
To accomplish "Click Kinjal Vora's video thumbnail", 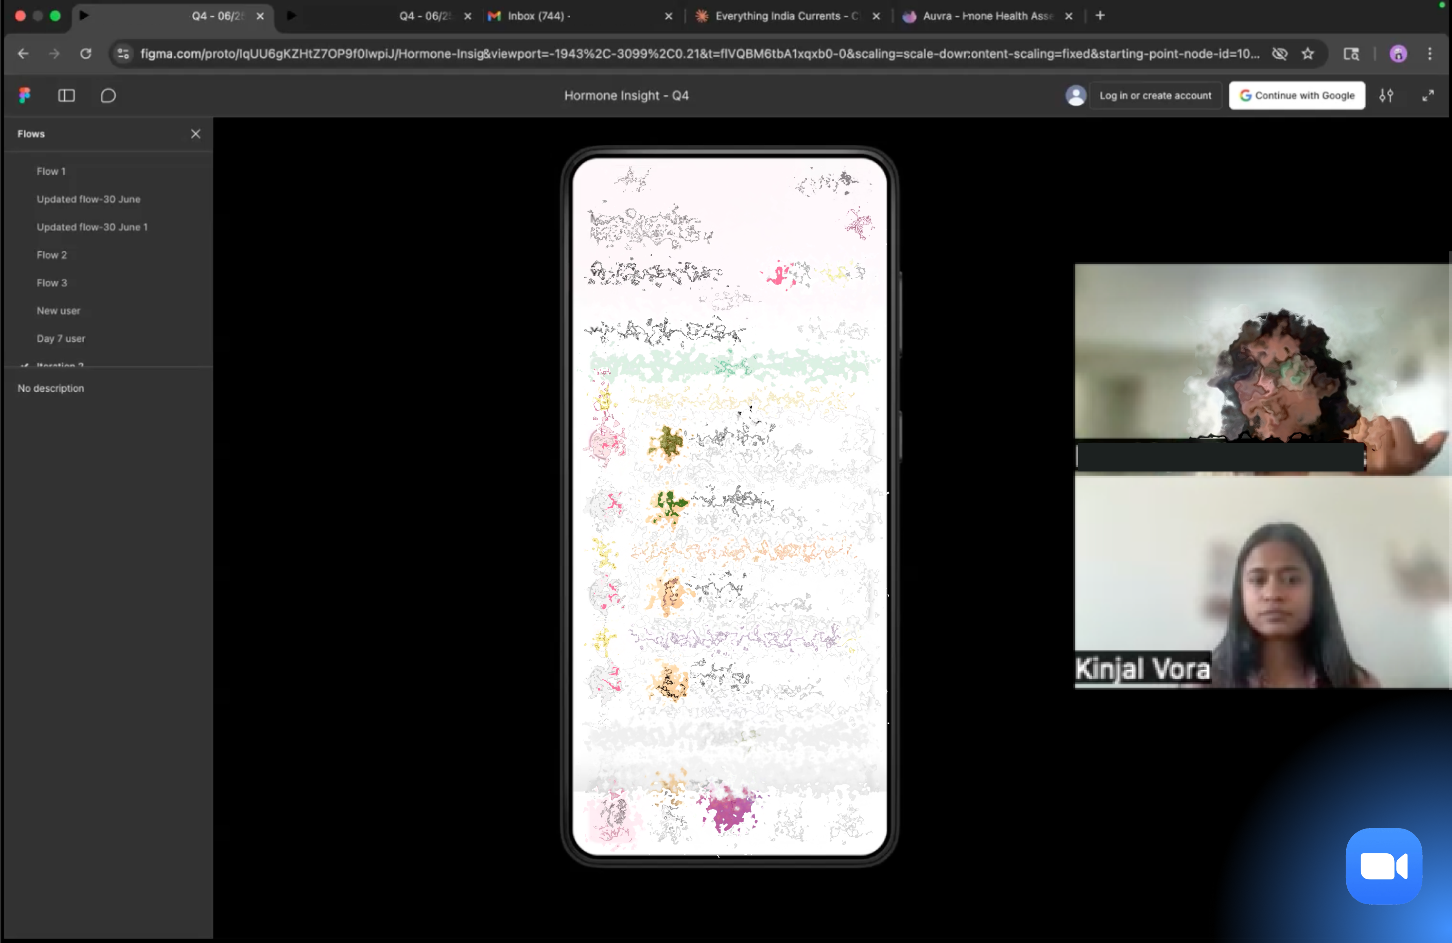I will [1262, 582].
